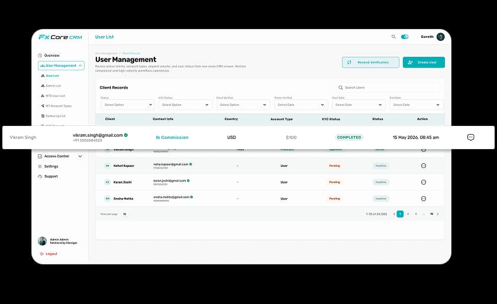Click the Logout arrow icon
497x304 pixels.
click(x=42, y=254)
